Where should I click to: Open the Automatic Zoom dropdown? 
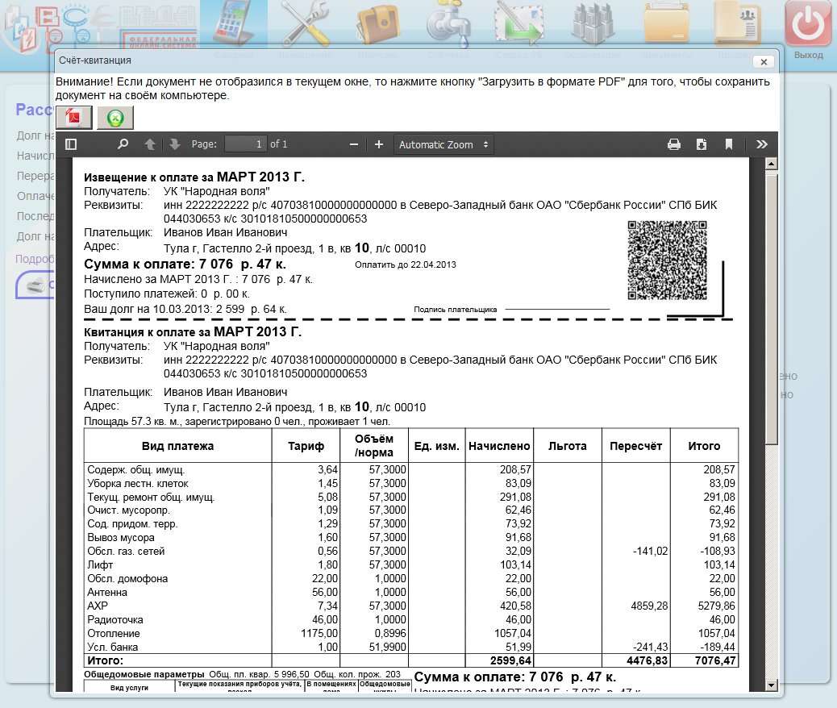(x=443, y=144)
